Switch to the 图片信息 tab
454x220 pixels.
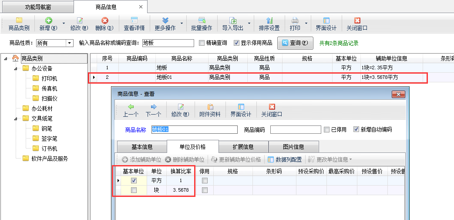(x=293, y=147)
